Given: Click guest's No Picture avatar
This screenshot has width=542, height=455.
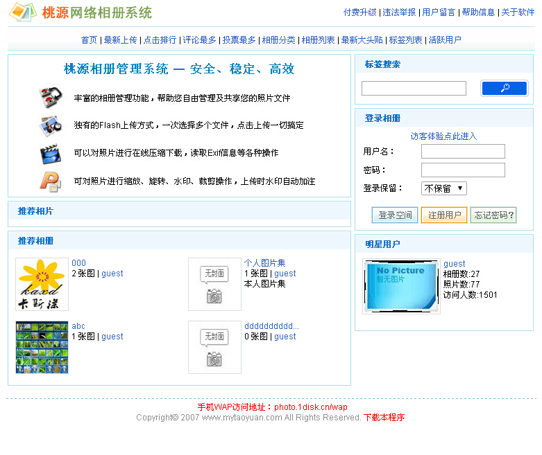Looking at the screenshot, I should pyautogui.click(x=401, y=286).
